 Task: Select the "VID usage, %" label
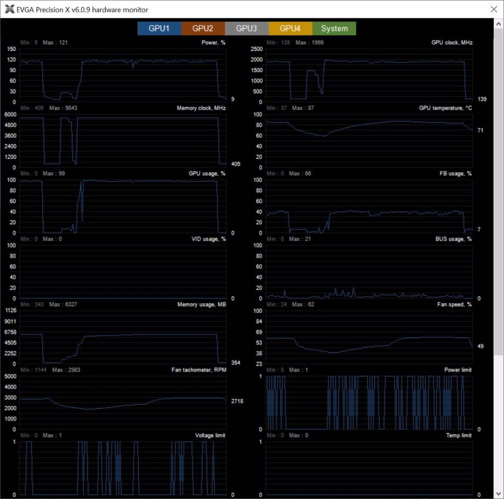pyautogui.click(x=208, y=239)
